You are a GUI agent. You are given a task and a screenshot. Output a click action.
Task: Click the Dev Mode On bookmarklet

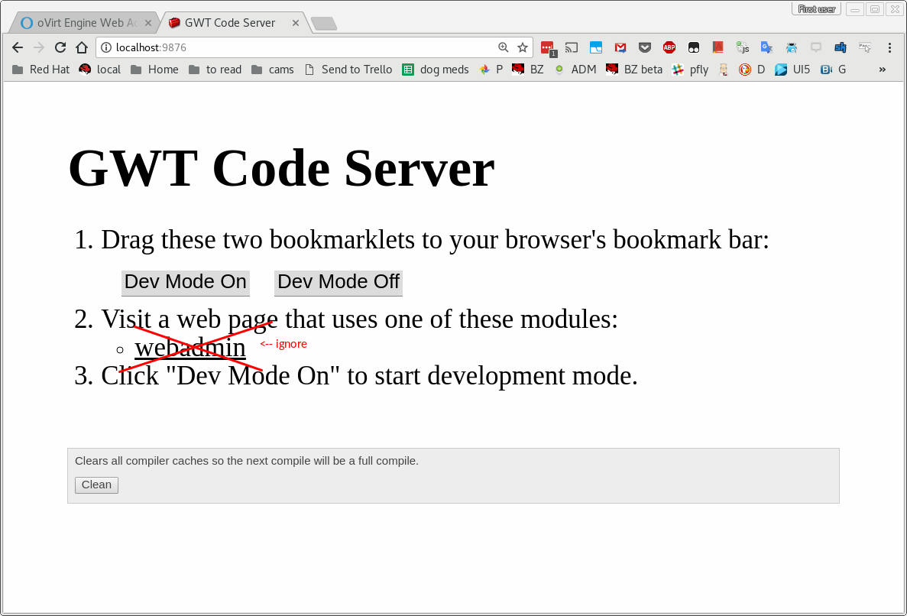(x=186, y=282)
